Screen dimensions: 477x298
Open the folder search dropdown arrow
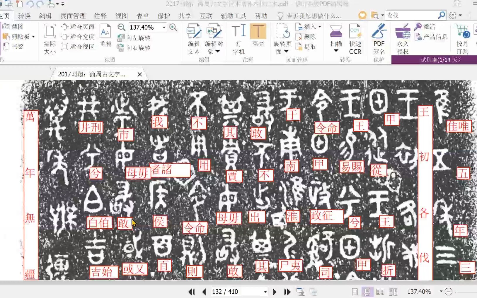[x=383, y=15]
